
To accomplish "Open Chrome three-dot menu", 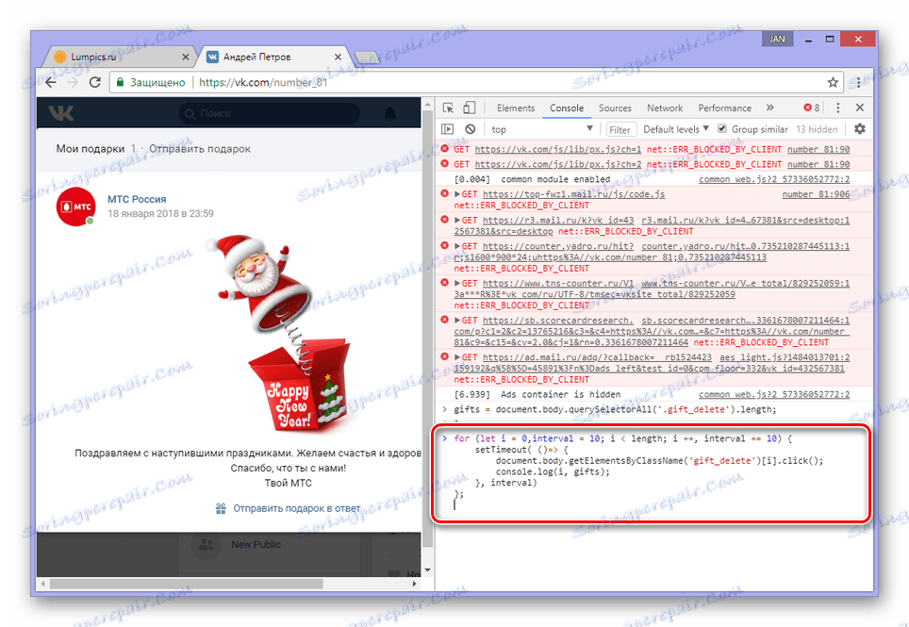I will pyautogui.click(x=859, y=82).
